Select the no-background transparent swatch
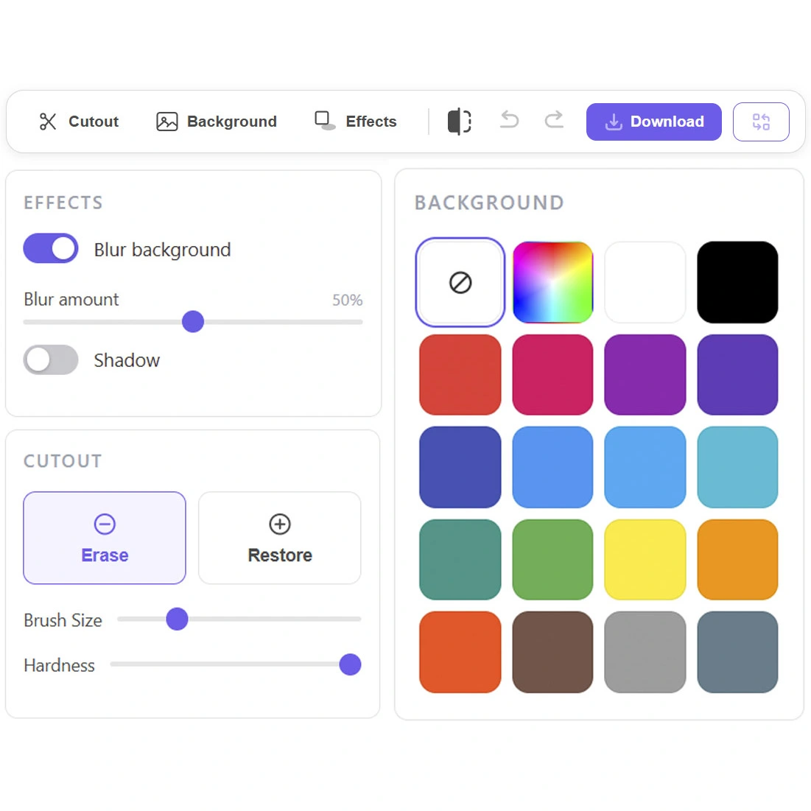The width and height of the screenshot is (811, 811). (x=460, y=282)
